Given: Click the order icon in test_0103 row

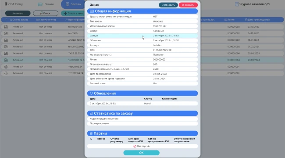Looking at the screenshot, I should 6,47.
